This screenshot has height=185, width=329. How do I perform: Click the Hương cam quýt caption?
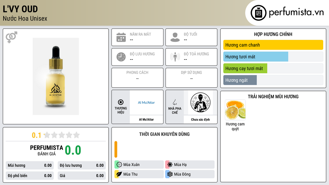[235, 126]
